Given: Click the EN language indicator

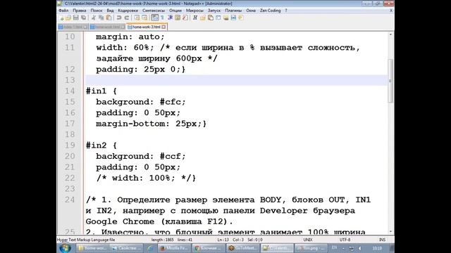Looking at the screenshot, I should pos(334,248).
